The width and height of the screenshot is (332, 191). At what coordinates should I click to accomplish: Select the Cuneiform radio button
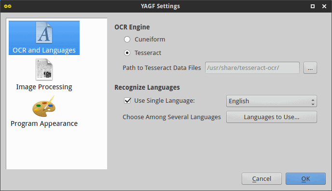(127, 40)
